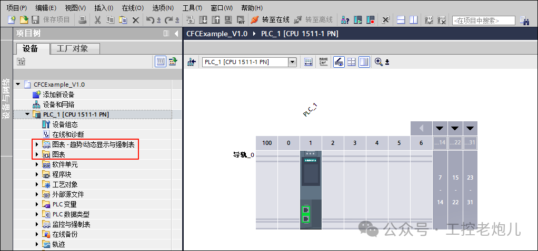Toggle show address labels in device view
Image resolution: width=538 pixels, height=251 pixels.
(x=308, y=62)
